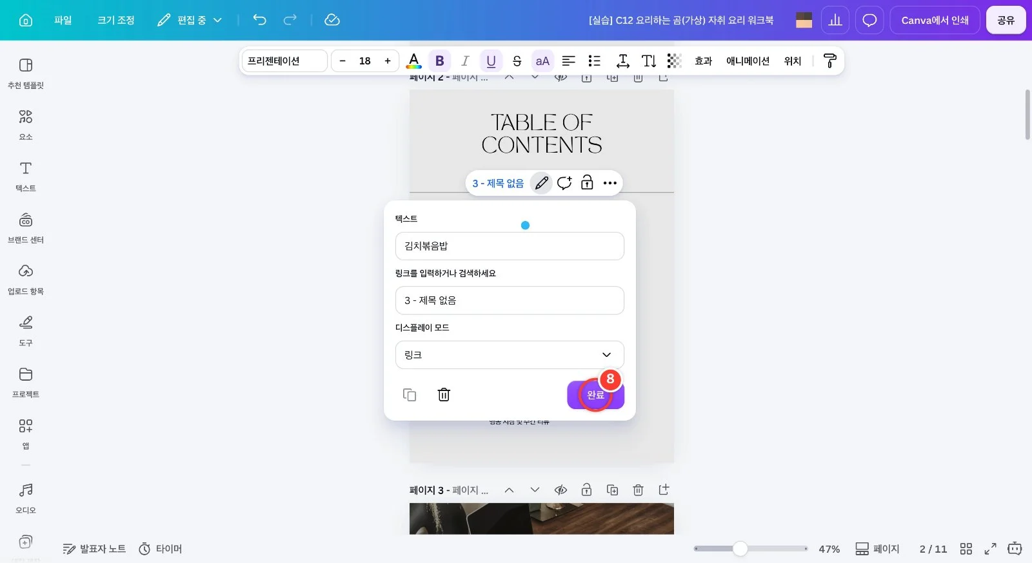Open the 요소 elements panel
This screenshot has height=563, width=1032.
pyautogui.click(x=26, y=124)
